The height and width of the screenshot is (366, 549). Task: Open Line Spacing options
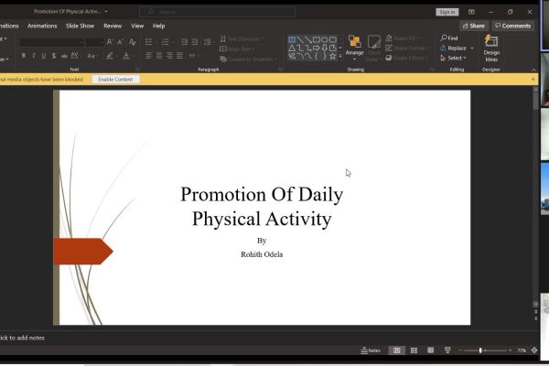(208, 42)
